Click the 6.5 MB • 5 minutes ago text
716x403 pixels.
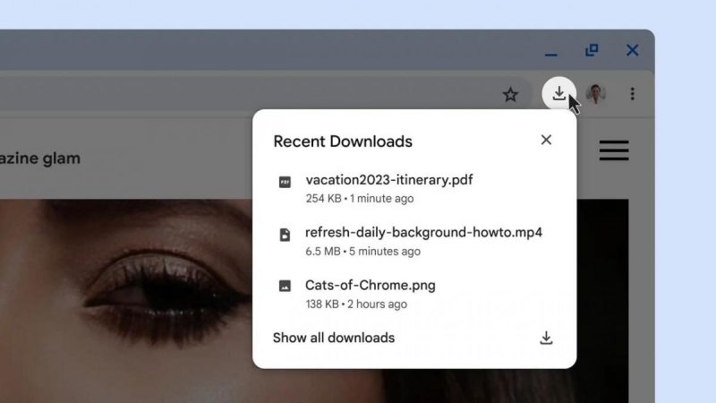(x=363, y=252)
